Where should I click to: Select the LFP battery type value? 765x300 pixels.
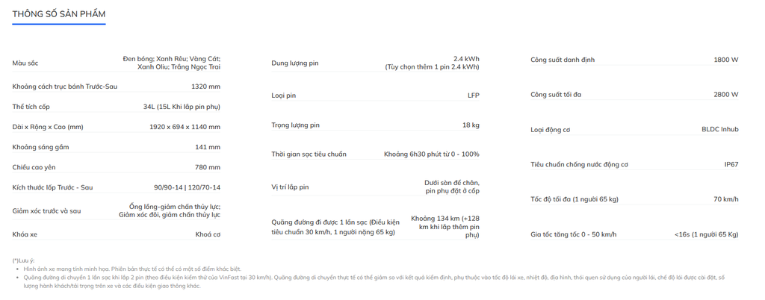pos(473,96)
